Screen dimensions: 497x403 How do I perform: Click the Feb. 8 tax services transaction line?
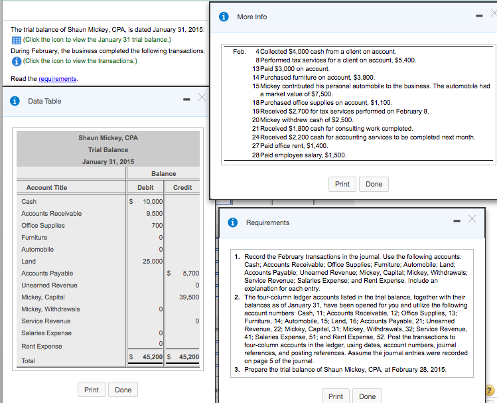click(336, 60)
